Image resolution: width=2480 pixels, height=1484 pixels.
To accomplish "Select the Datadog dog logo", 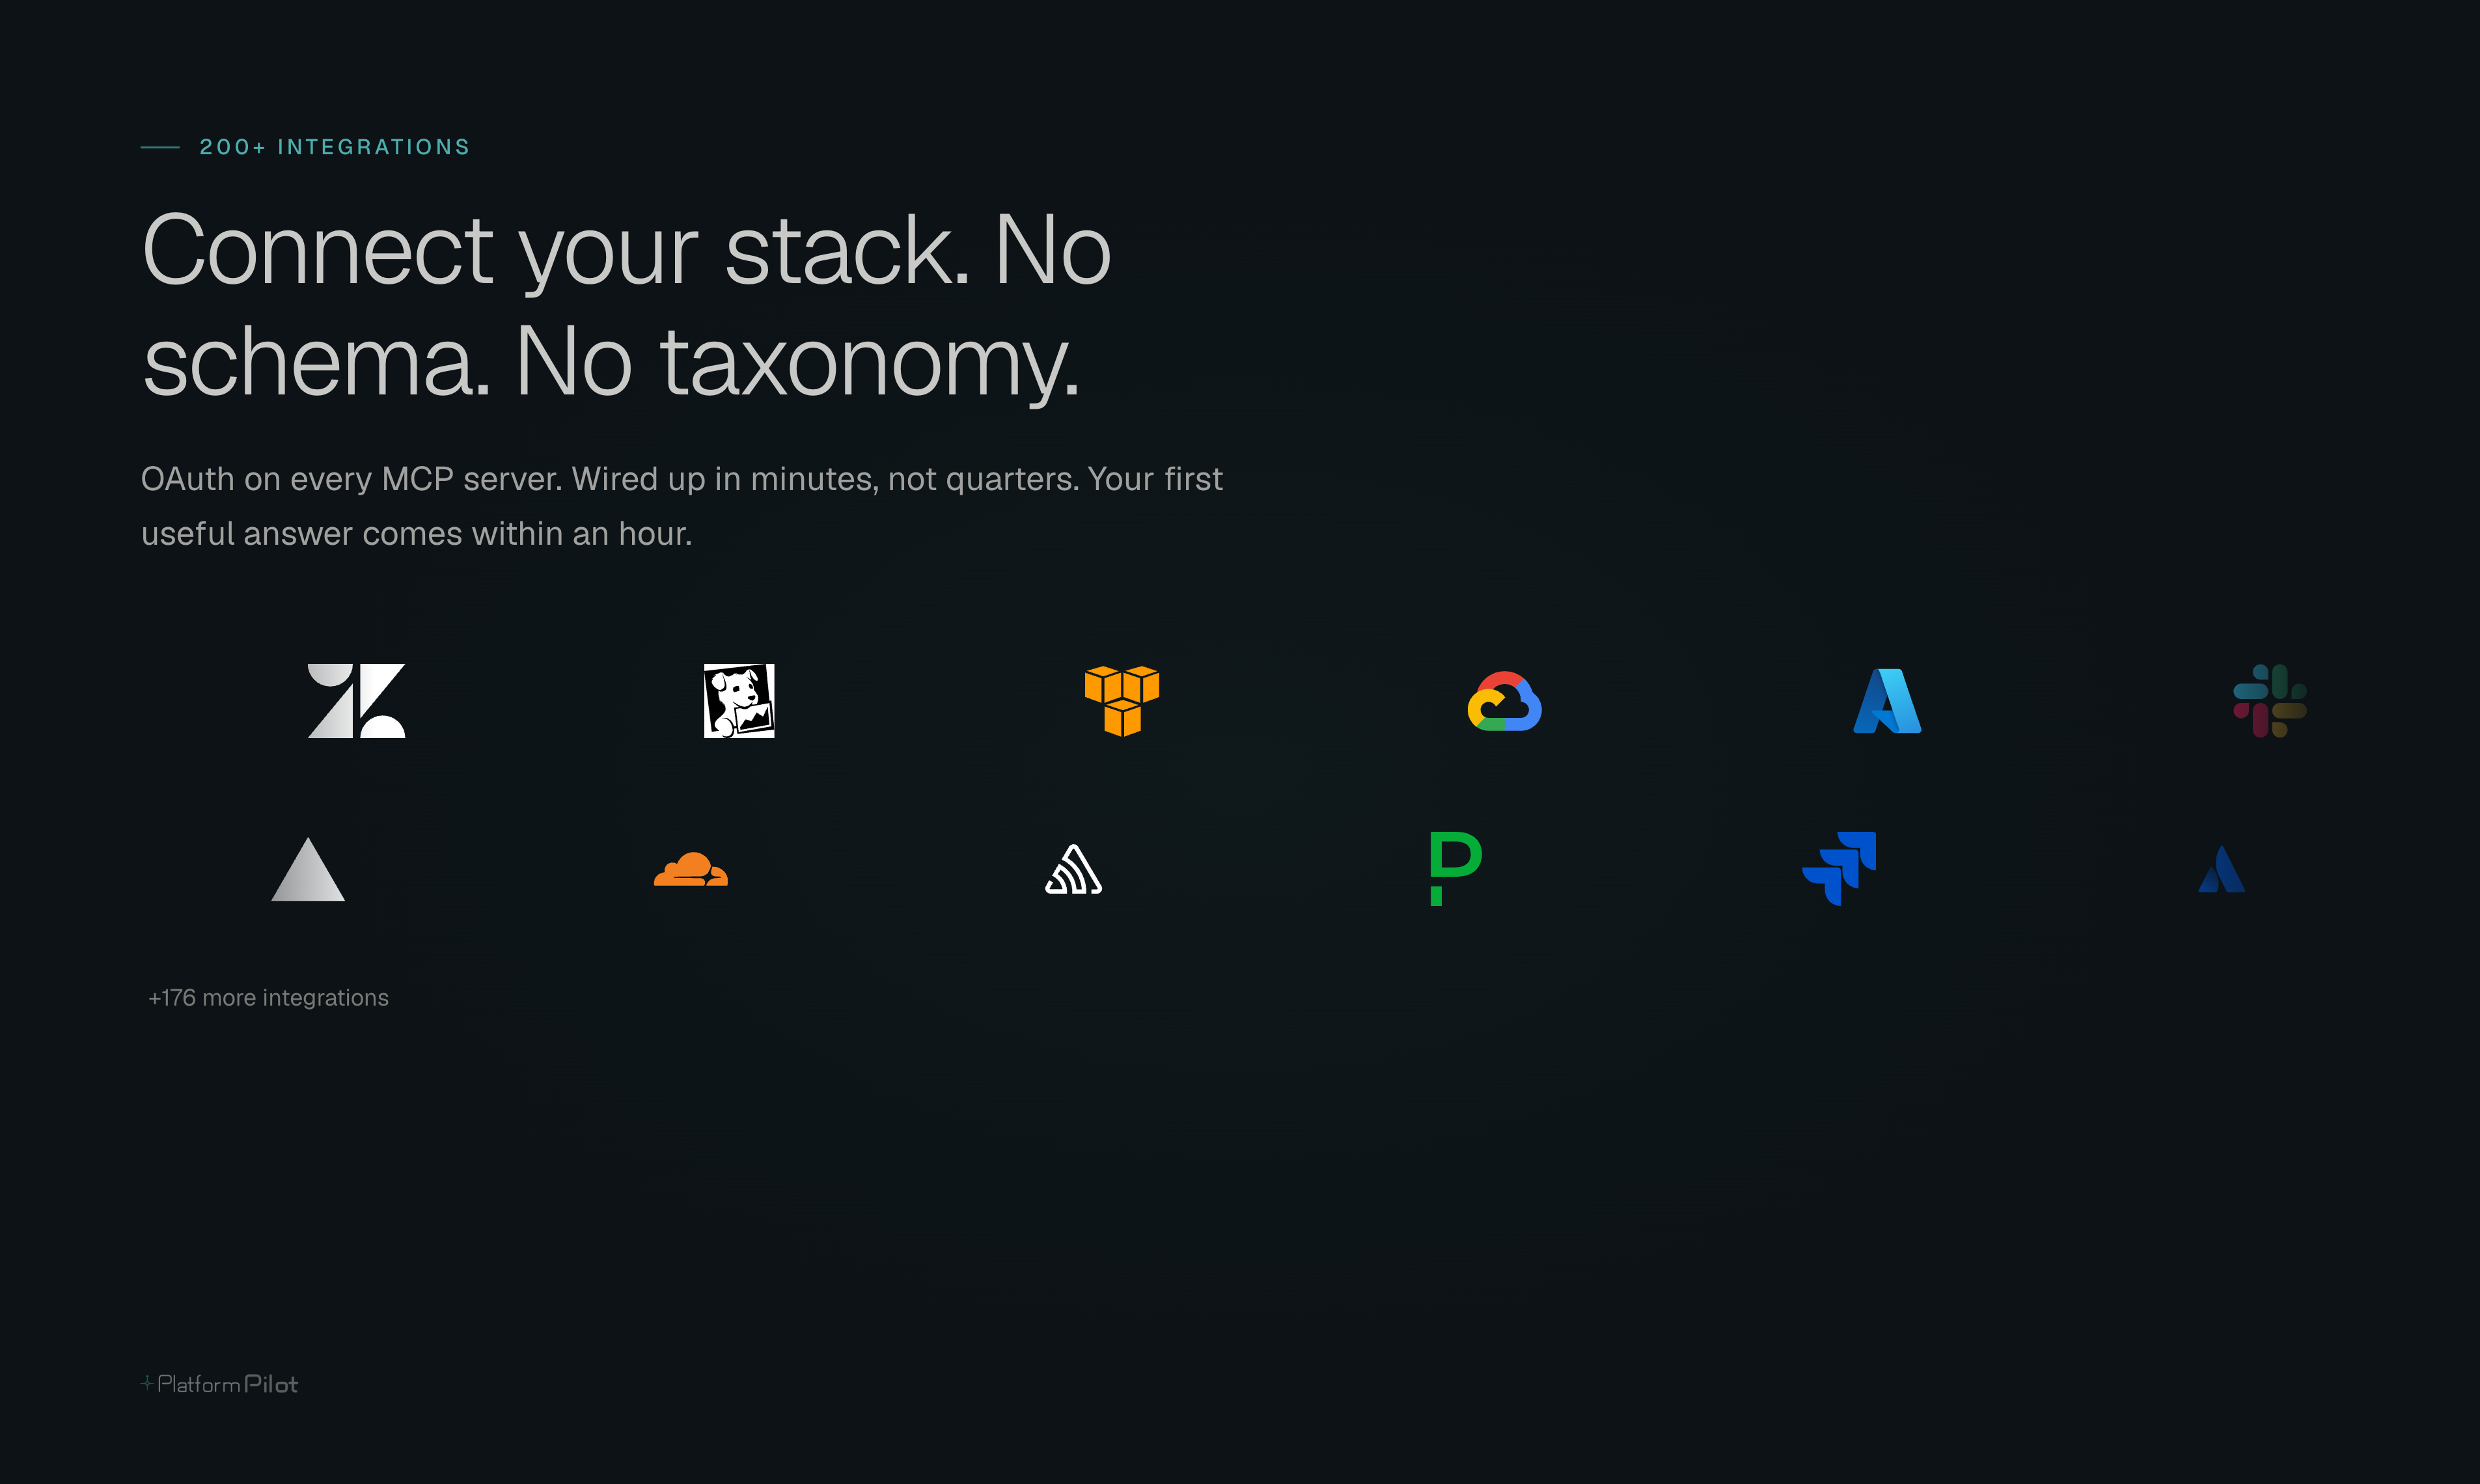I will tap(739, 701).
